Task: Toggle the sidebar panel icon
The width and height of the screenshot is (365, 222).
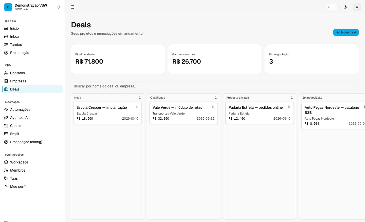Action: (72, 7)
